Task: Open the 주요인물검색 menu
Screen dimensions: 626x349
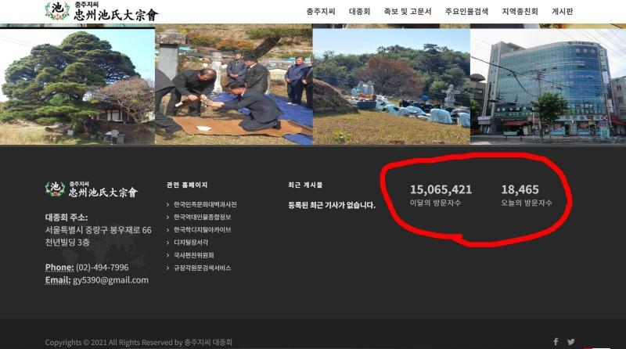Action: [x=466, y=12]
